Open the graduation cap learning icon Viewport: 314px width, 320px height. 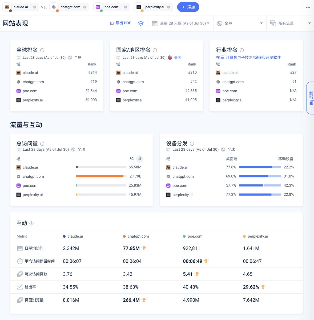coord(140,23)
